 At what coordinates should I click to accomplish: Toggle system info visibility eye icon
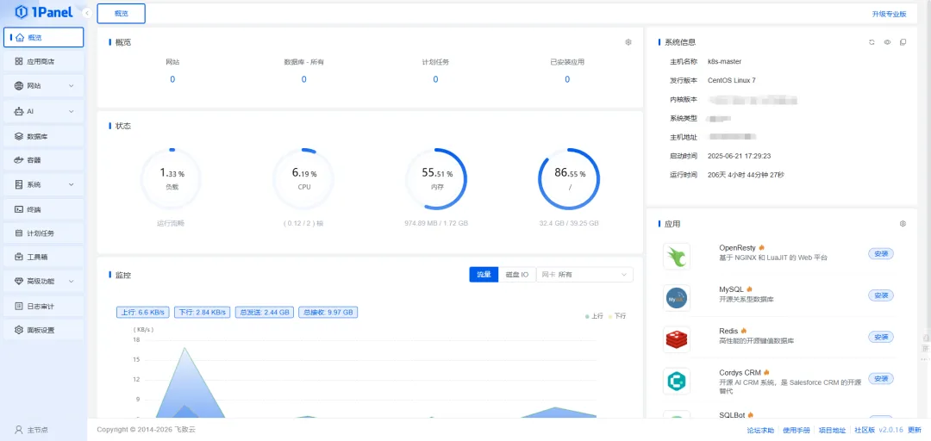(887, 42)
